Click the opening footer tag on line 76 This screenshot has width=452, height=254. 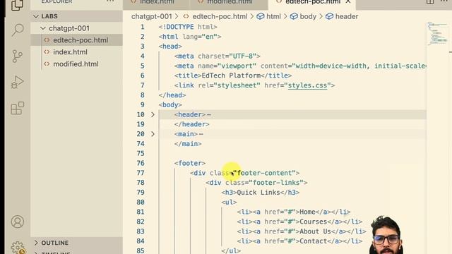coord(190,163)
